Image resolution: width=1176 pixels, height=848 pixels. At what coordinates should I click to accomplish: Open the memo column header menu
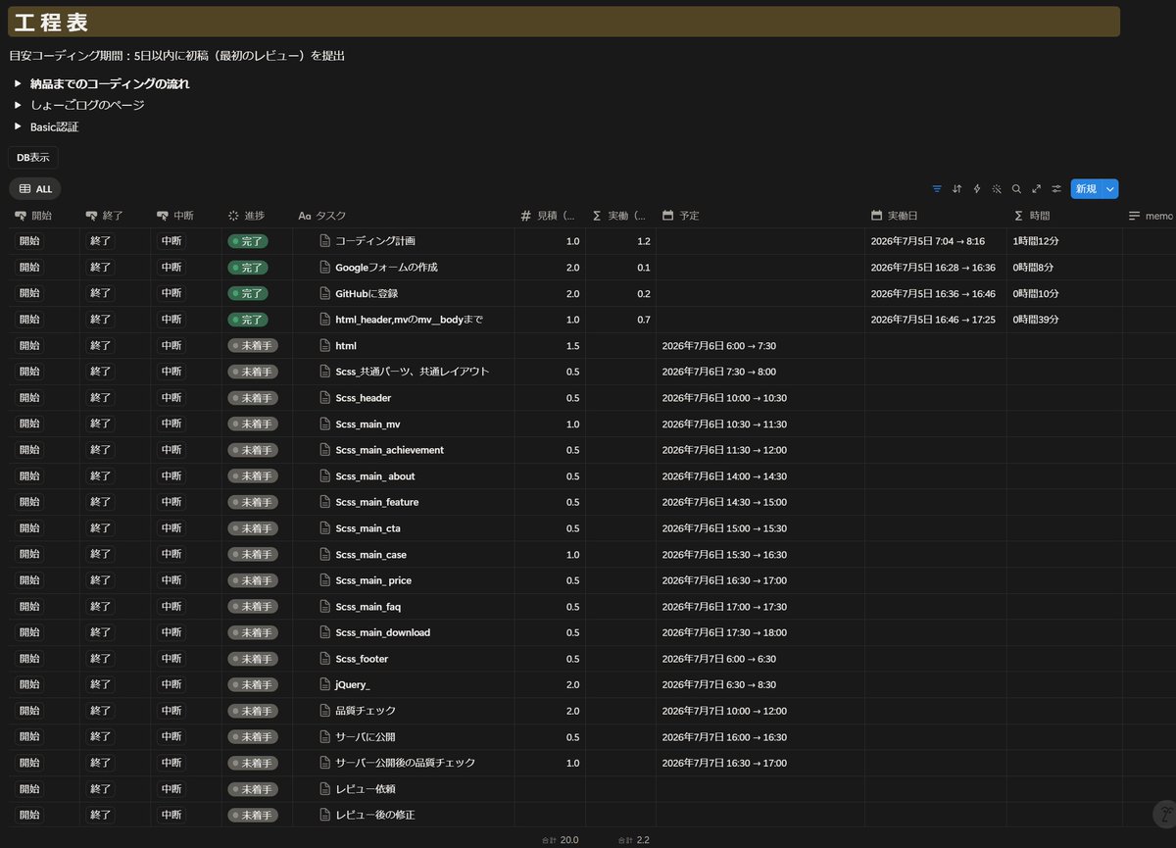click(x=1150, y=216)
